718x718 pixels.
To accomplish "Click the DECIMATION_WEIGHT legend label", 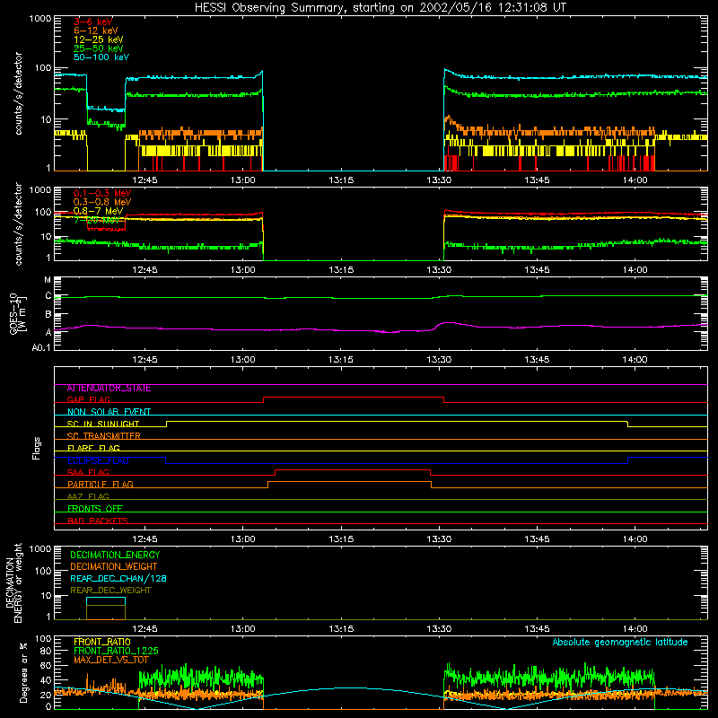I will click(114, 567).
